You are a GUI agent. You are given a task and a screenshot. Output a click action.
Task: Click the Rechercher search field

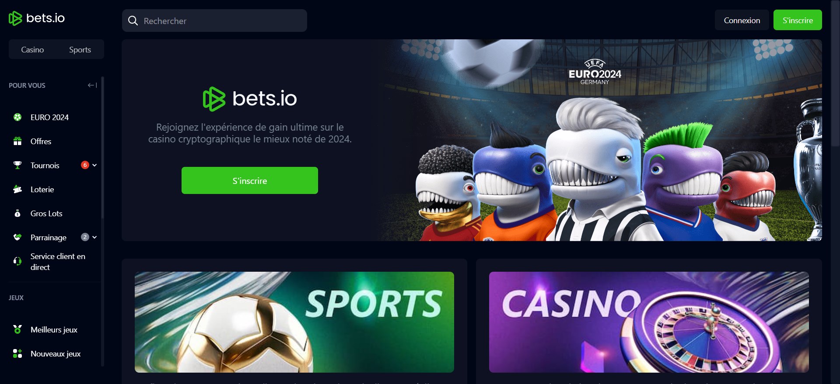click(214, 21)
